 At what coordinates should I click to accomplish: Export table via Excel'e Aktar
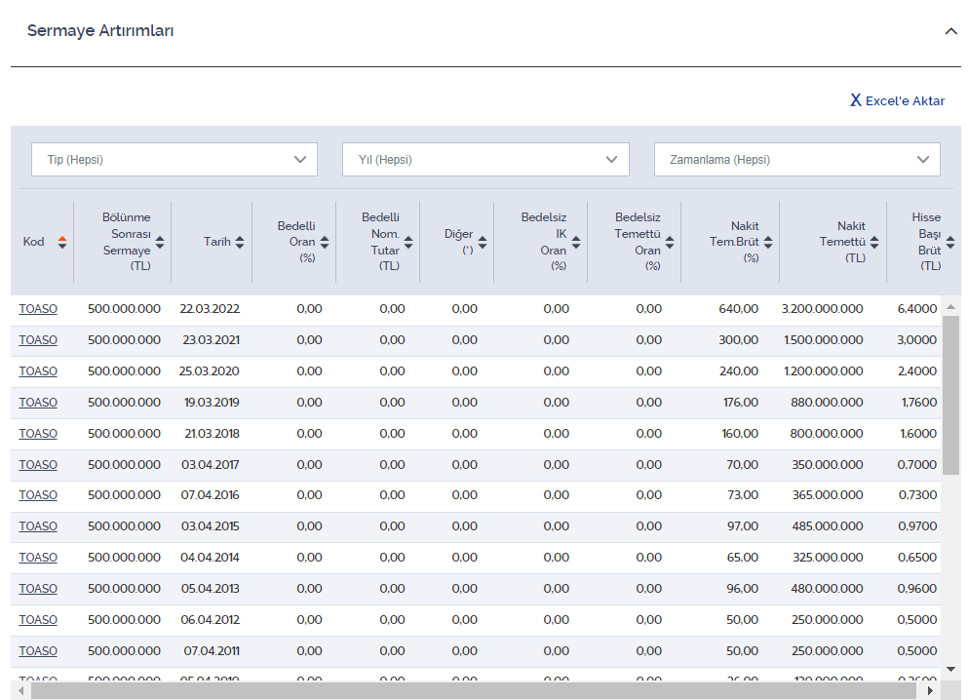pos(898,100)
